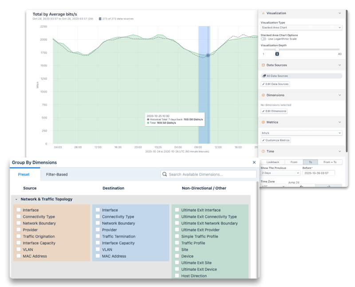Enable the Ultimate Exit Provider checkbox

(177, 230)
